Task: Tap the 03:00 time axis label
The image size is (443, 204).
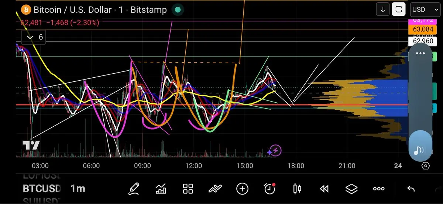Action: pyautogui.click(x=40, y=166)
